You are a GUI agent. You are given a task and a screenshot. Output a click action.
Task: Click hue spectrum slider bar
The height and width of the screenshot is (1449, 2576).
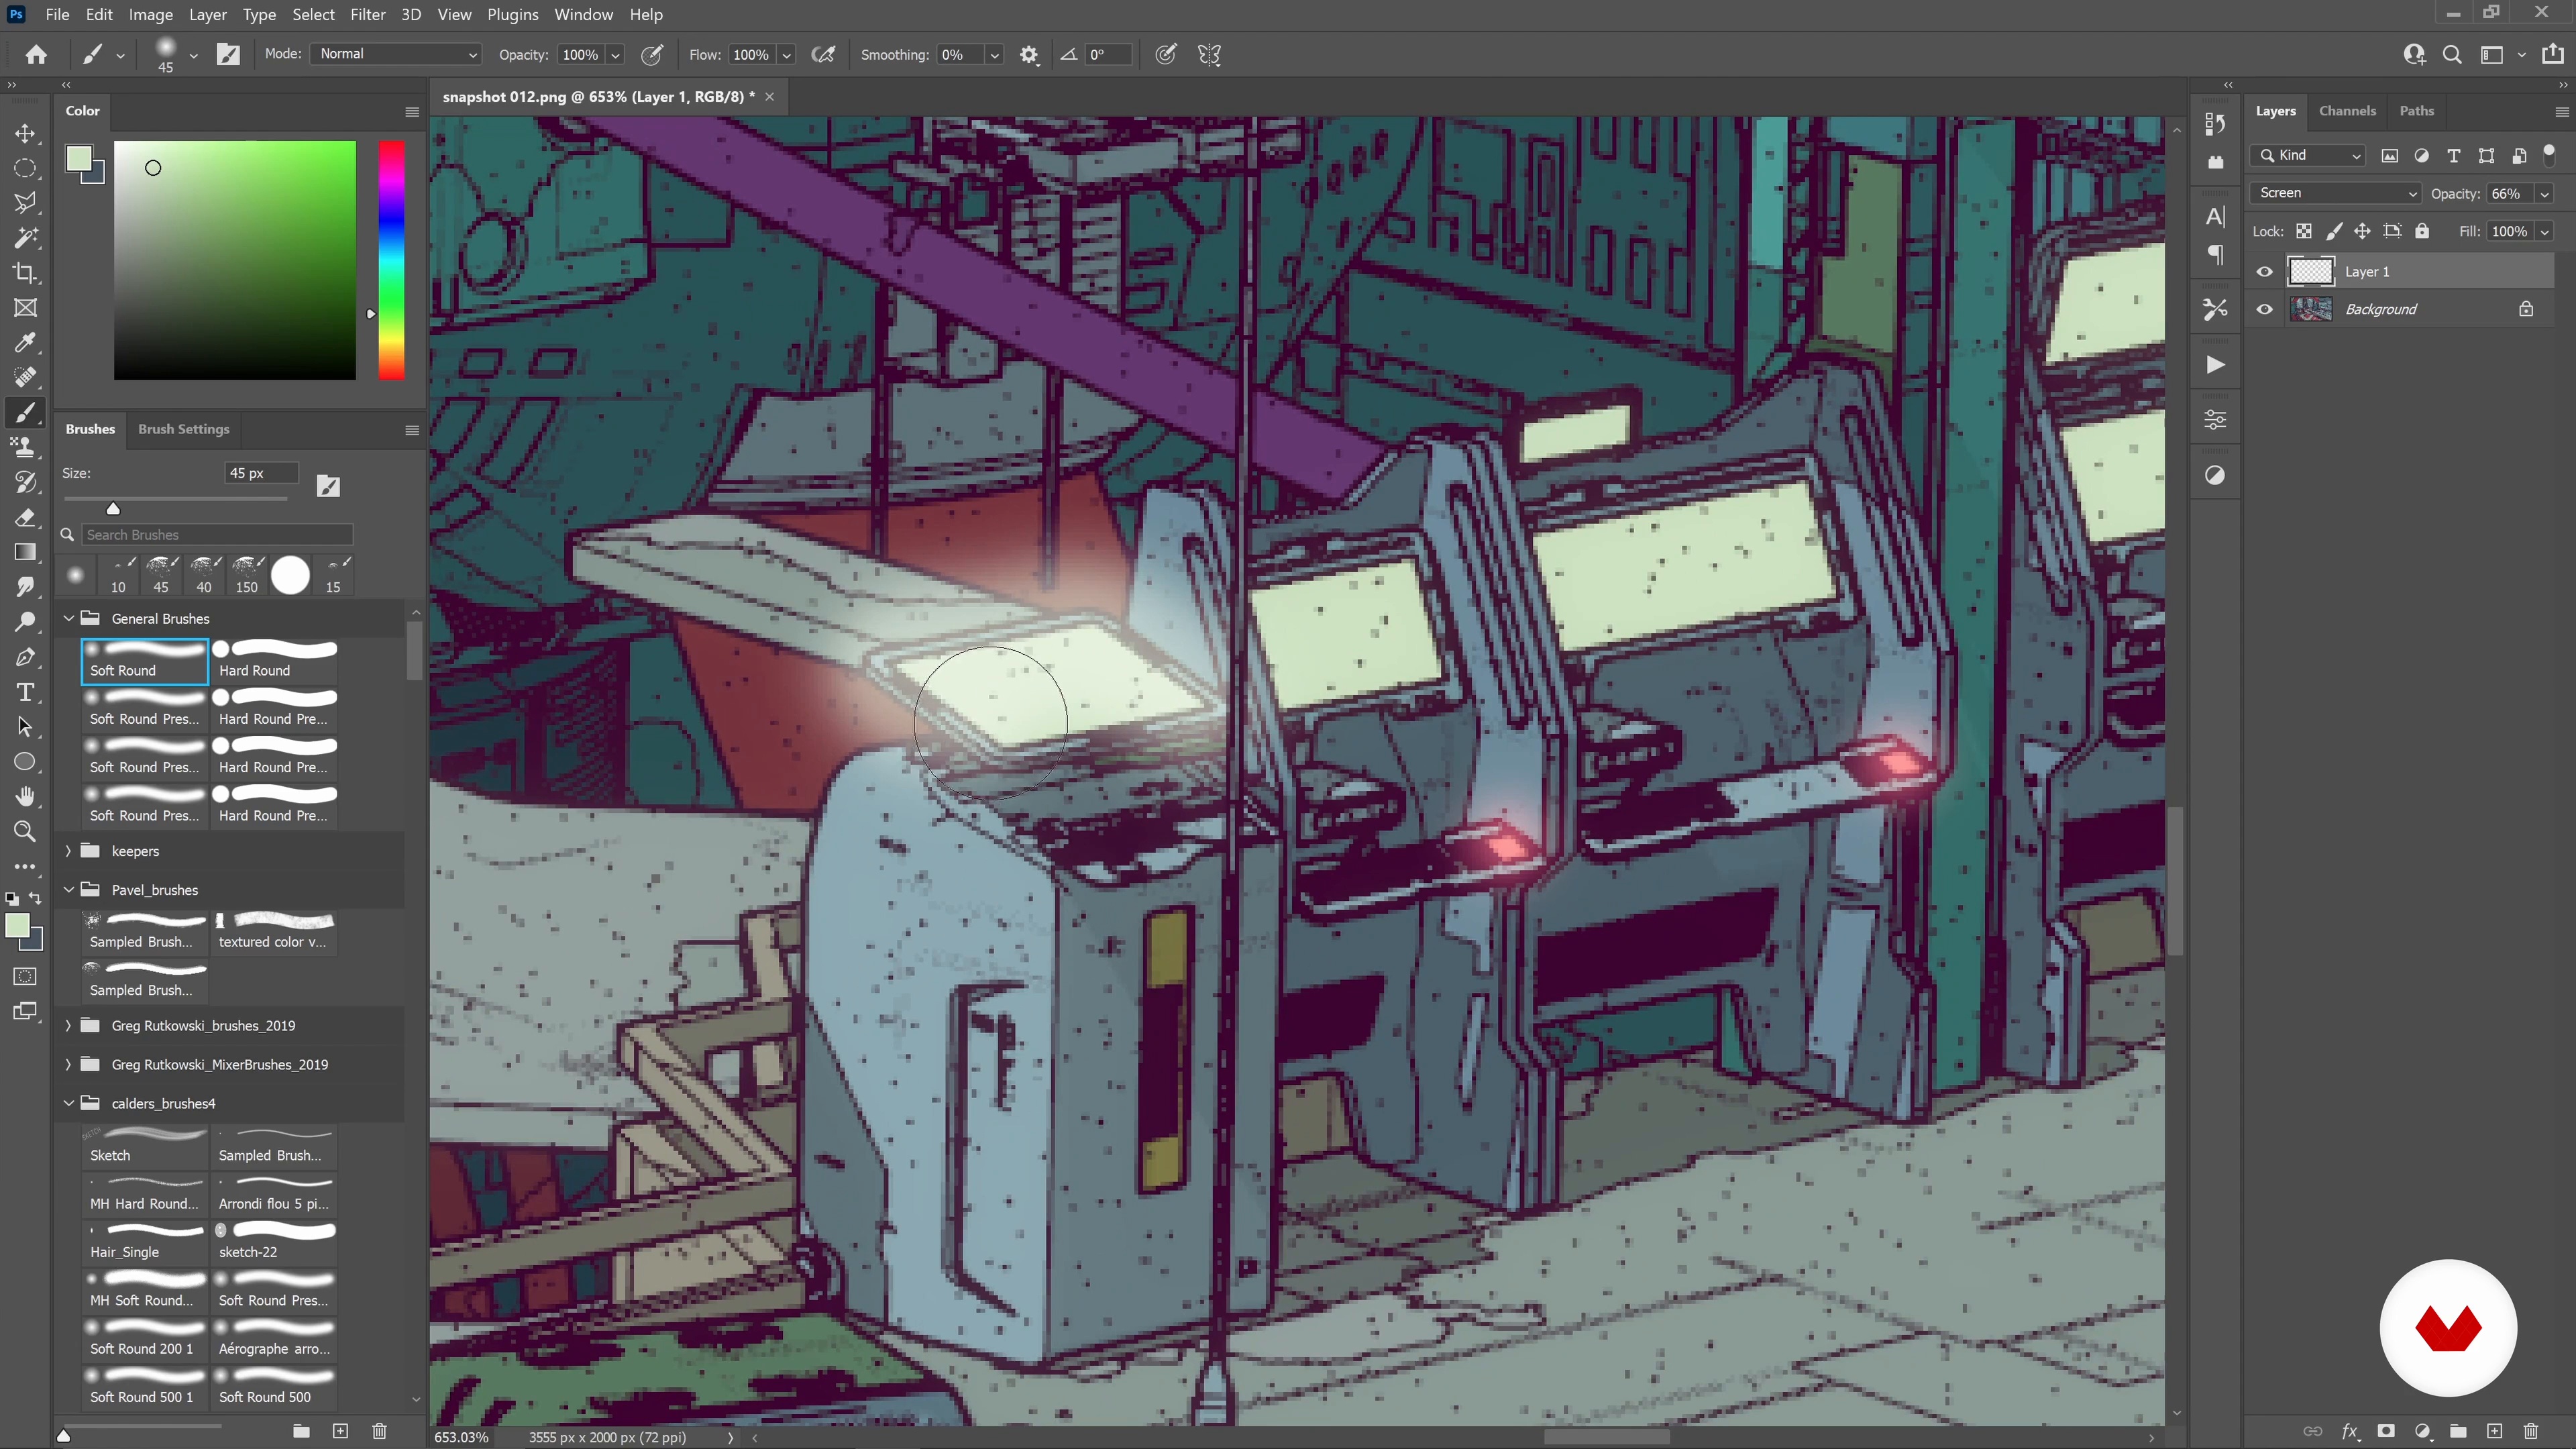click(x=392, y=260)
